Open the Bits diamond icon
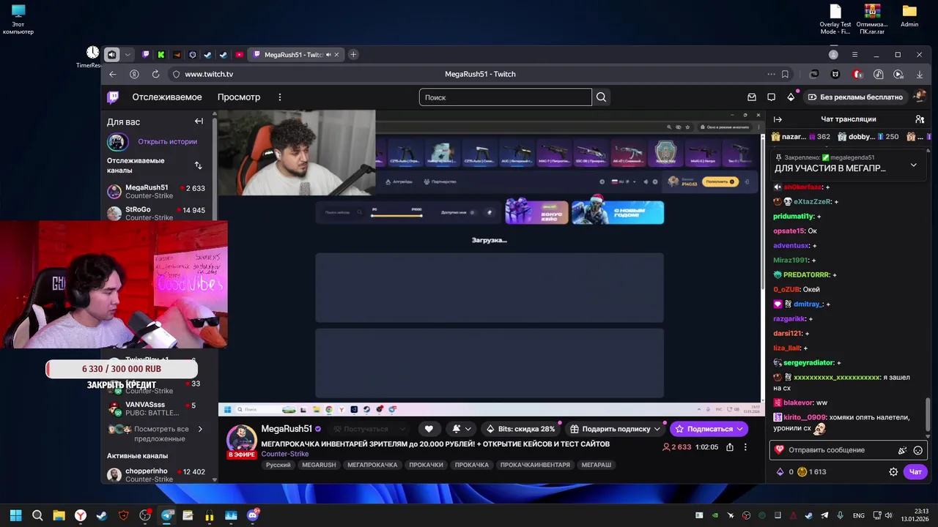Image resolution: width=938 pixels, height=527 pixels. click(x=791, y=97)
